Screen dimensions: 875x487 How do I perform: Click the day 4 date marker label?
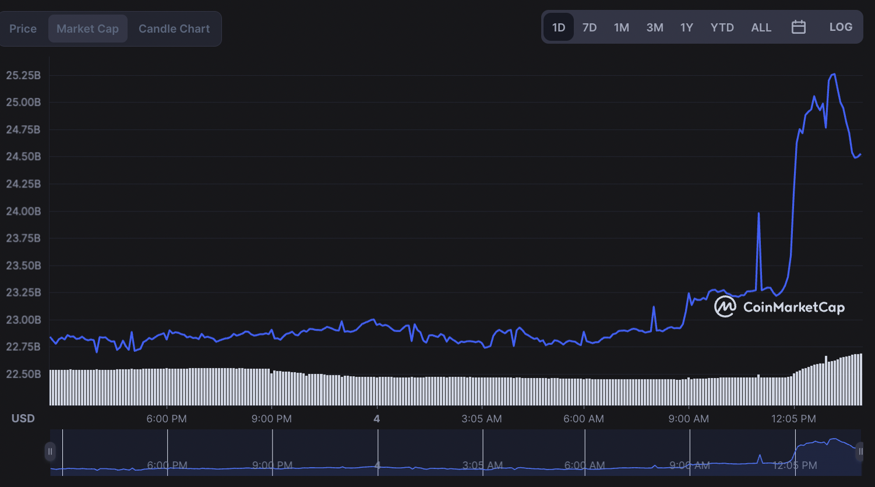coord(377,419)
